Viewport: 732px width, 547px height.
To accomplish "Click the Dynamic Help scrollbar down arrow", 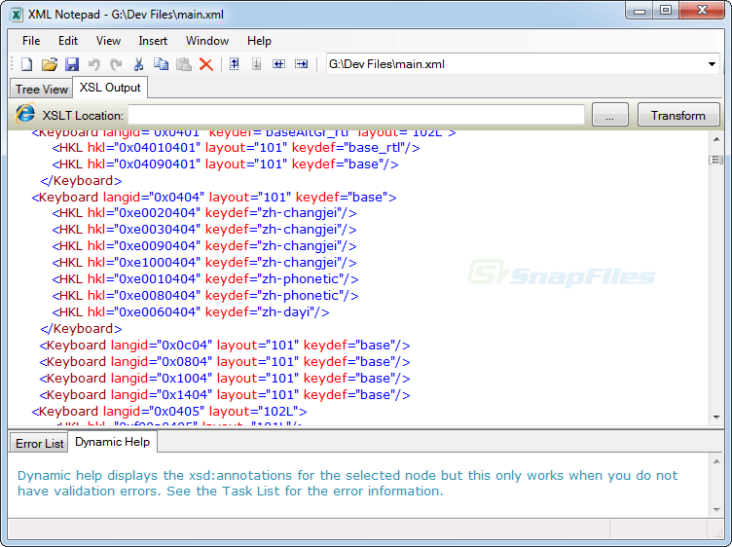I will tap(716, 509).
